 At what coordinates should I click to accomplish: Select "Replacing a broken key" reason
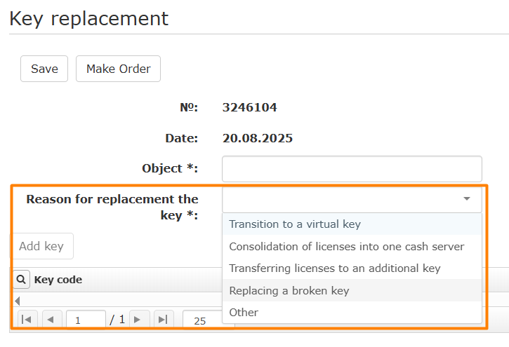pyautogui.click(x=289, y=290)
